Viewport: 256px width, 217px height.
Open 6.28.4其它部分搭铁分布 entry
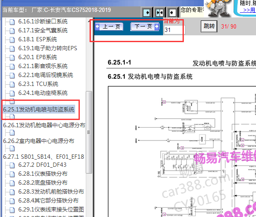coord(48,201)
